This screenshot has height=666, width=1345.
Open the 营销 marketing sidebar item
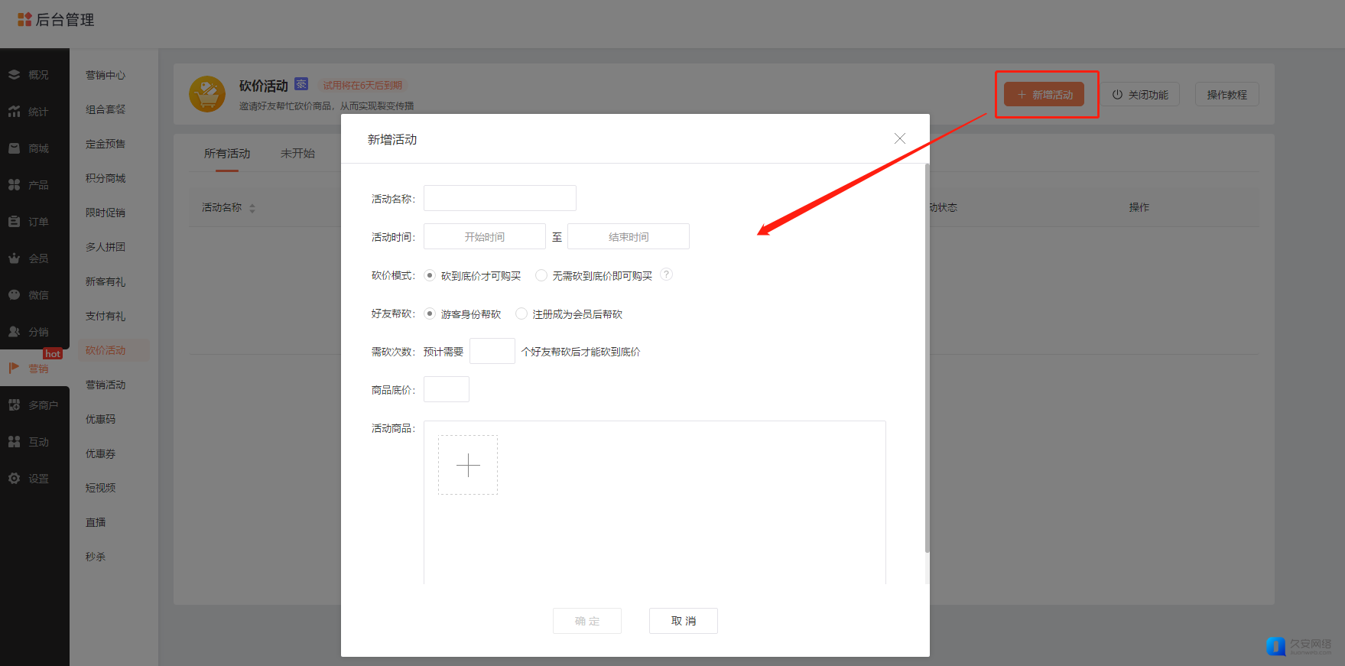click(x=34, y=369)
